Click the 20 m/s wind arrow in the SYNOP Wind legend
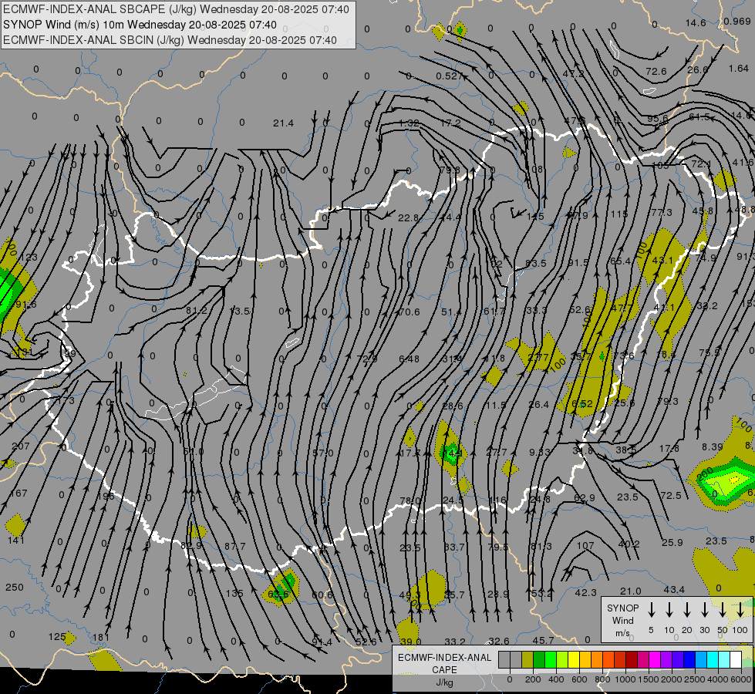This screenshot has height=694, width=755. [686, 609]
